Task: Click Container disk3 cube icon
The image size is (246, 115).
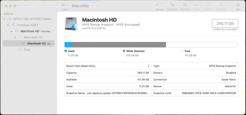Action: (13, 25)
